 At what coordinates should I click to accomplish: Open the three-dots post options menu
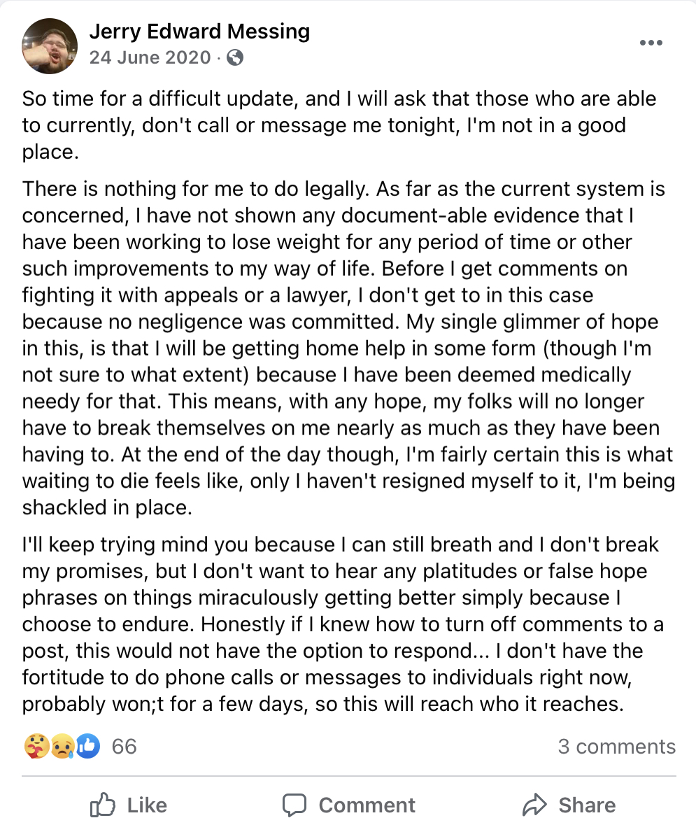tap(651, 43)
